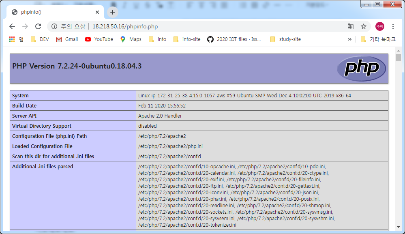Show hidden bookmarks with the double chevron
Screen dimensions: 405x234
click(350, 39)
